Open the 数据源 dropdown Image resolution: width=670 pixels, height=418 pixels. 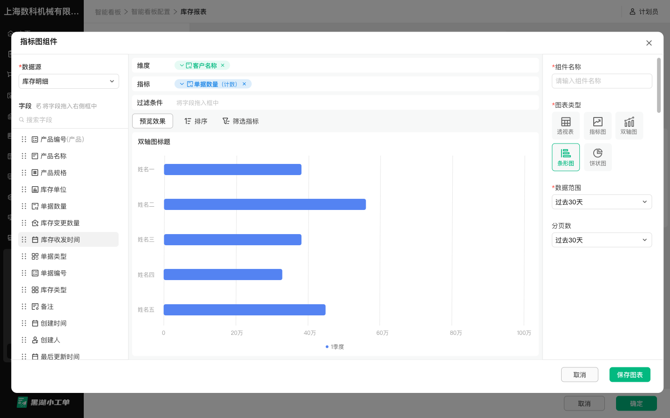(x=68, y=81)
